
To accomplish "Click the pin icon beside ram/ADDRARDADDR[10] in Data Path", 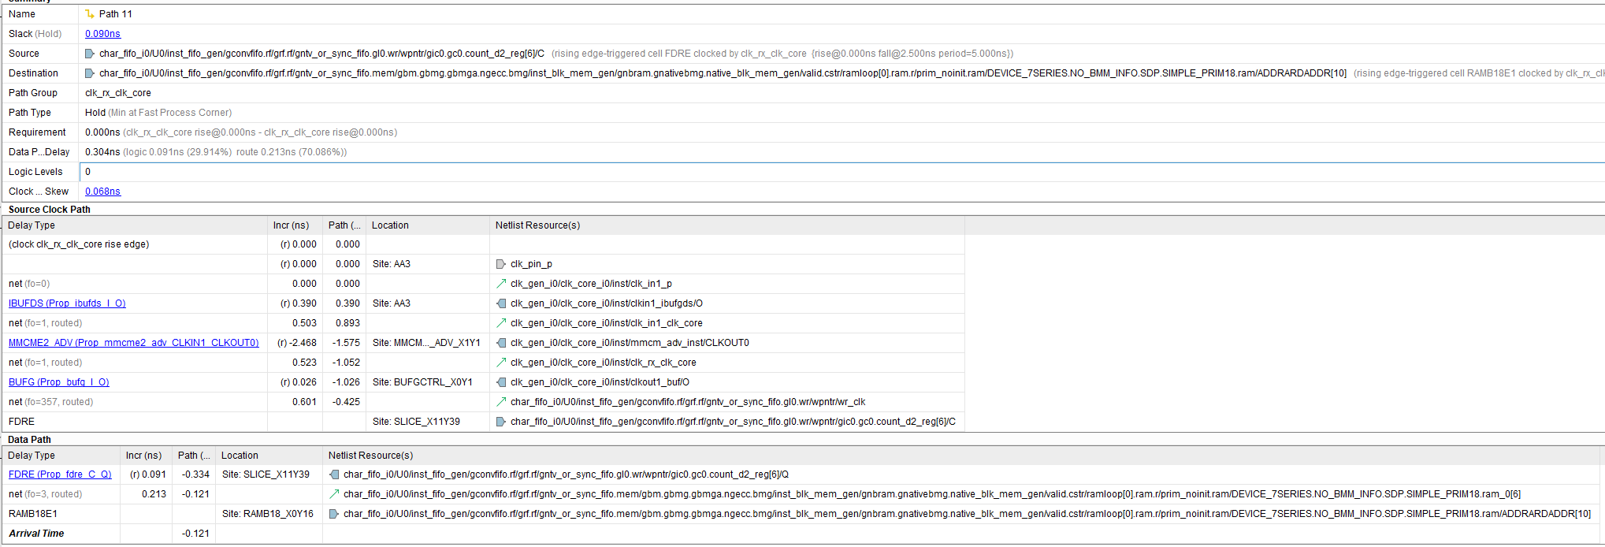I will point(334,514).
